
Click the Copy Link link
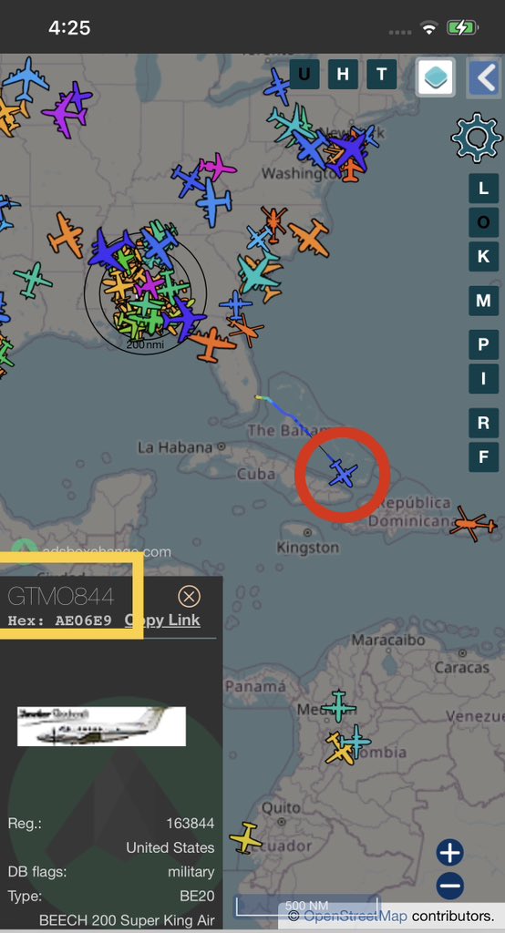(x=162, y=620)
